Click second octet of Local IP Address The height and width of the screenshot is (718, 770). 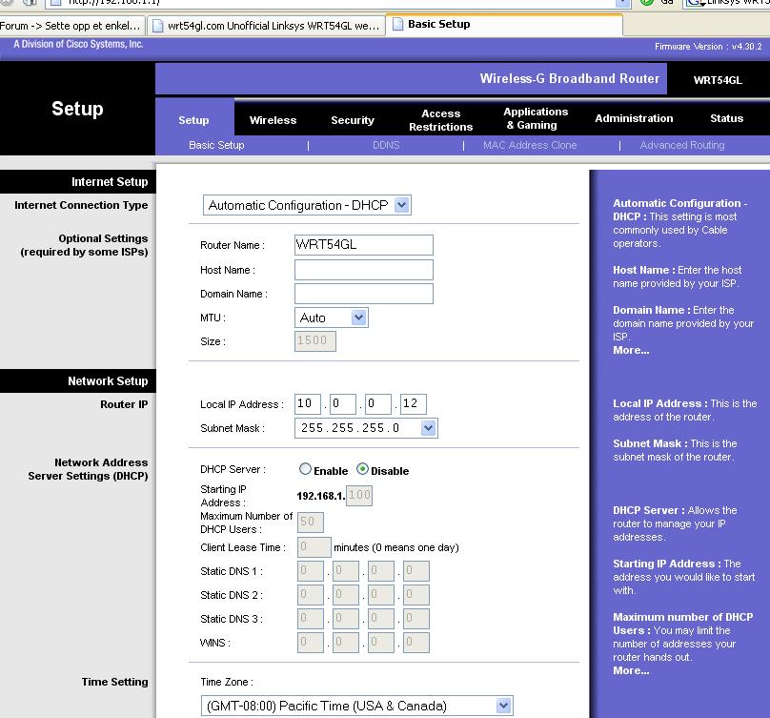pyautogui.click(x=343, y=404)
